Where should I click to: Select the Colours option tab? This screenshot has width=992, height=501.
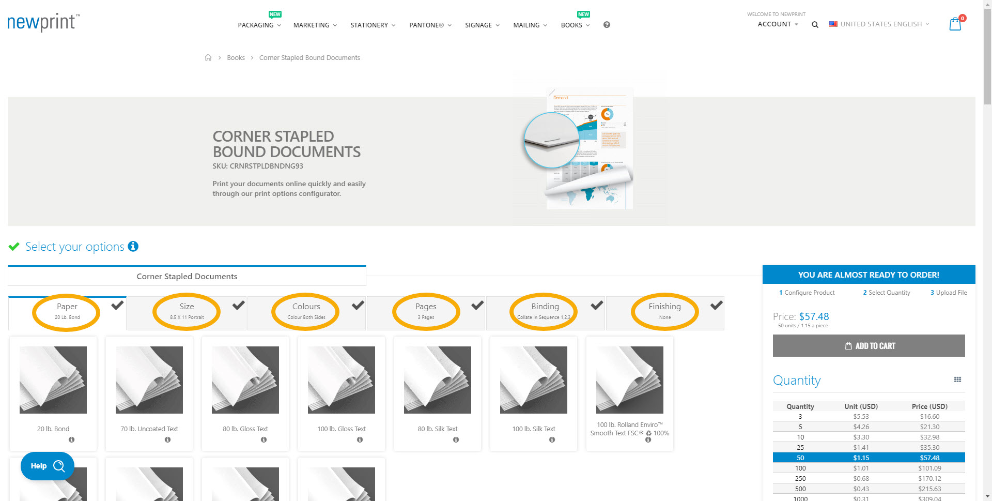tap(306, 313)
